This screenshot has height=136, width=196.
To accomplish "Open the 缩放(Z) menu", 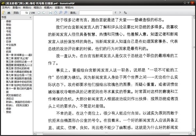I will (x=38, y=8).
